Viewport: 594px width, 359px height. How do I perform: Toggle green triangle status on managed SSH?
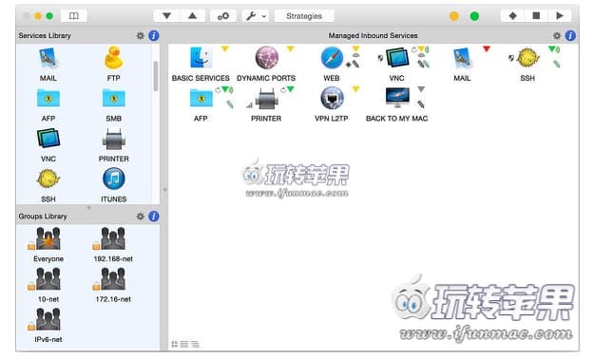click(552, 48)
